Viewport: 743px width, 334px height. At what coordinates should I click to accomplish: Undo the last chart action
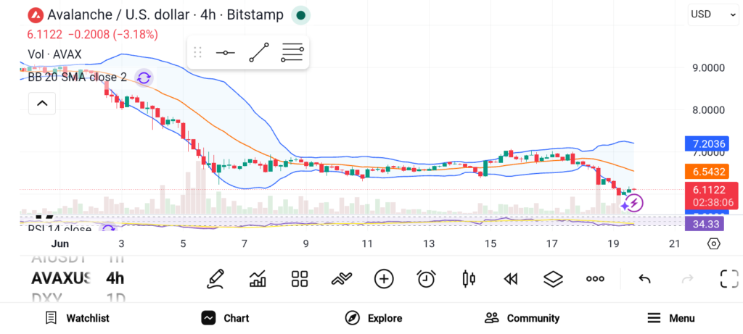(644, 279)
